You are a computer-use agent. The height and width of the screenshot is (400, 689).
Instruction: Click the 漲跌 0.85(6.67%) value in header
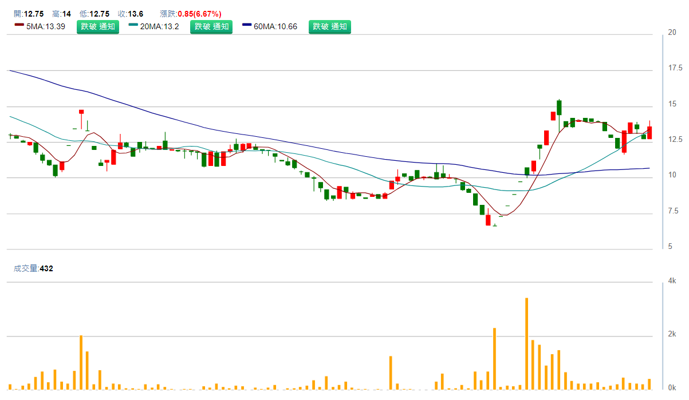[191, 14]
